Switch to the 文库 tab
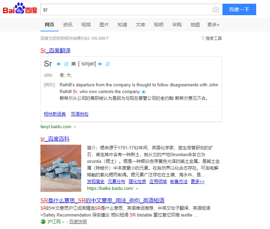The height and width of the screenshot is (229, 270). click(x=141, y=25)
